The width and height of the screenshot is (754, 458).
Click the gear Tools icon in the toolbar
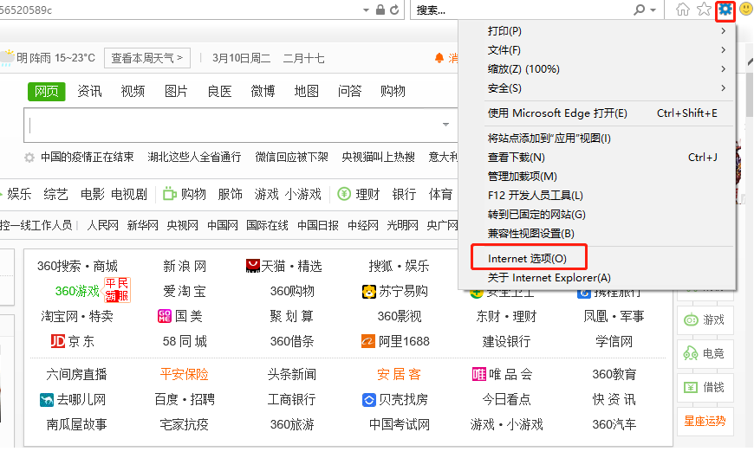point(725,10)
